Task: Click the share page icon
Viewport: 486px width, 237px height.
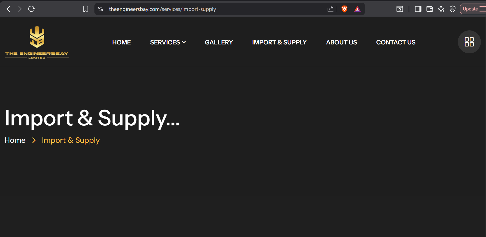Action: click(330, 9)
